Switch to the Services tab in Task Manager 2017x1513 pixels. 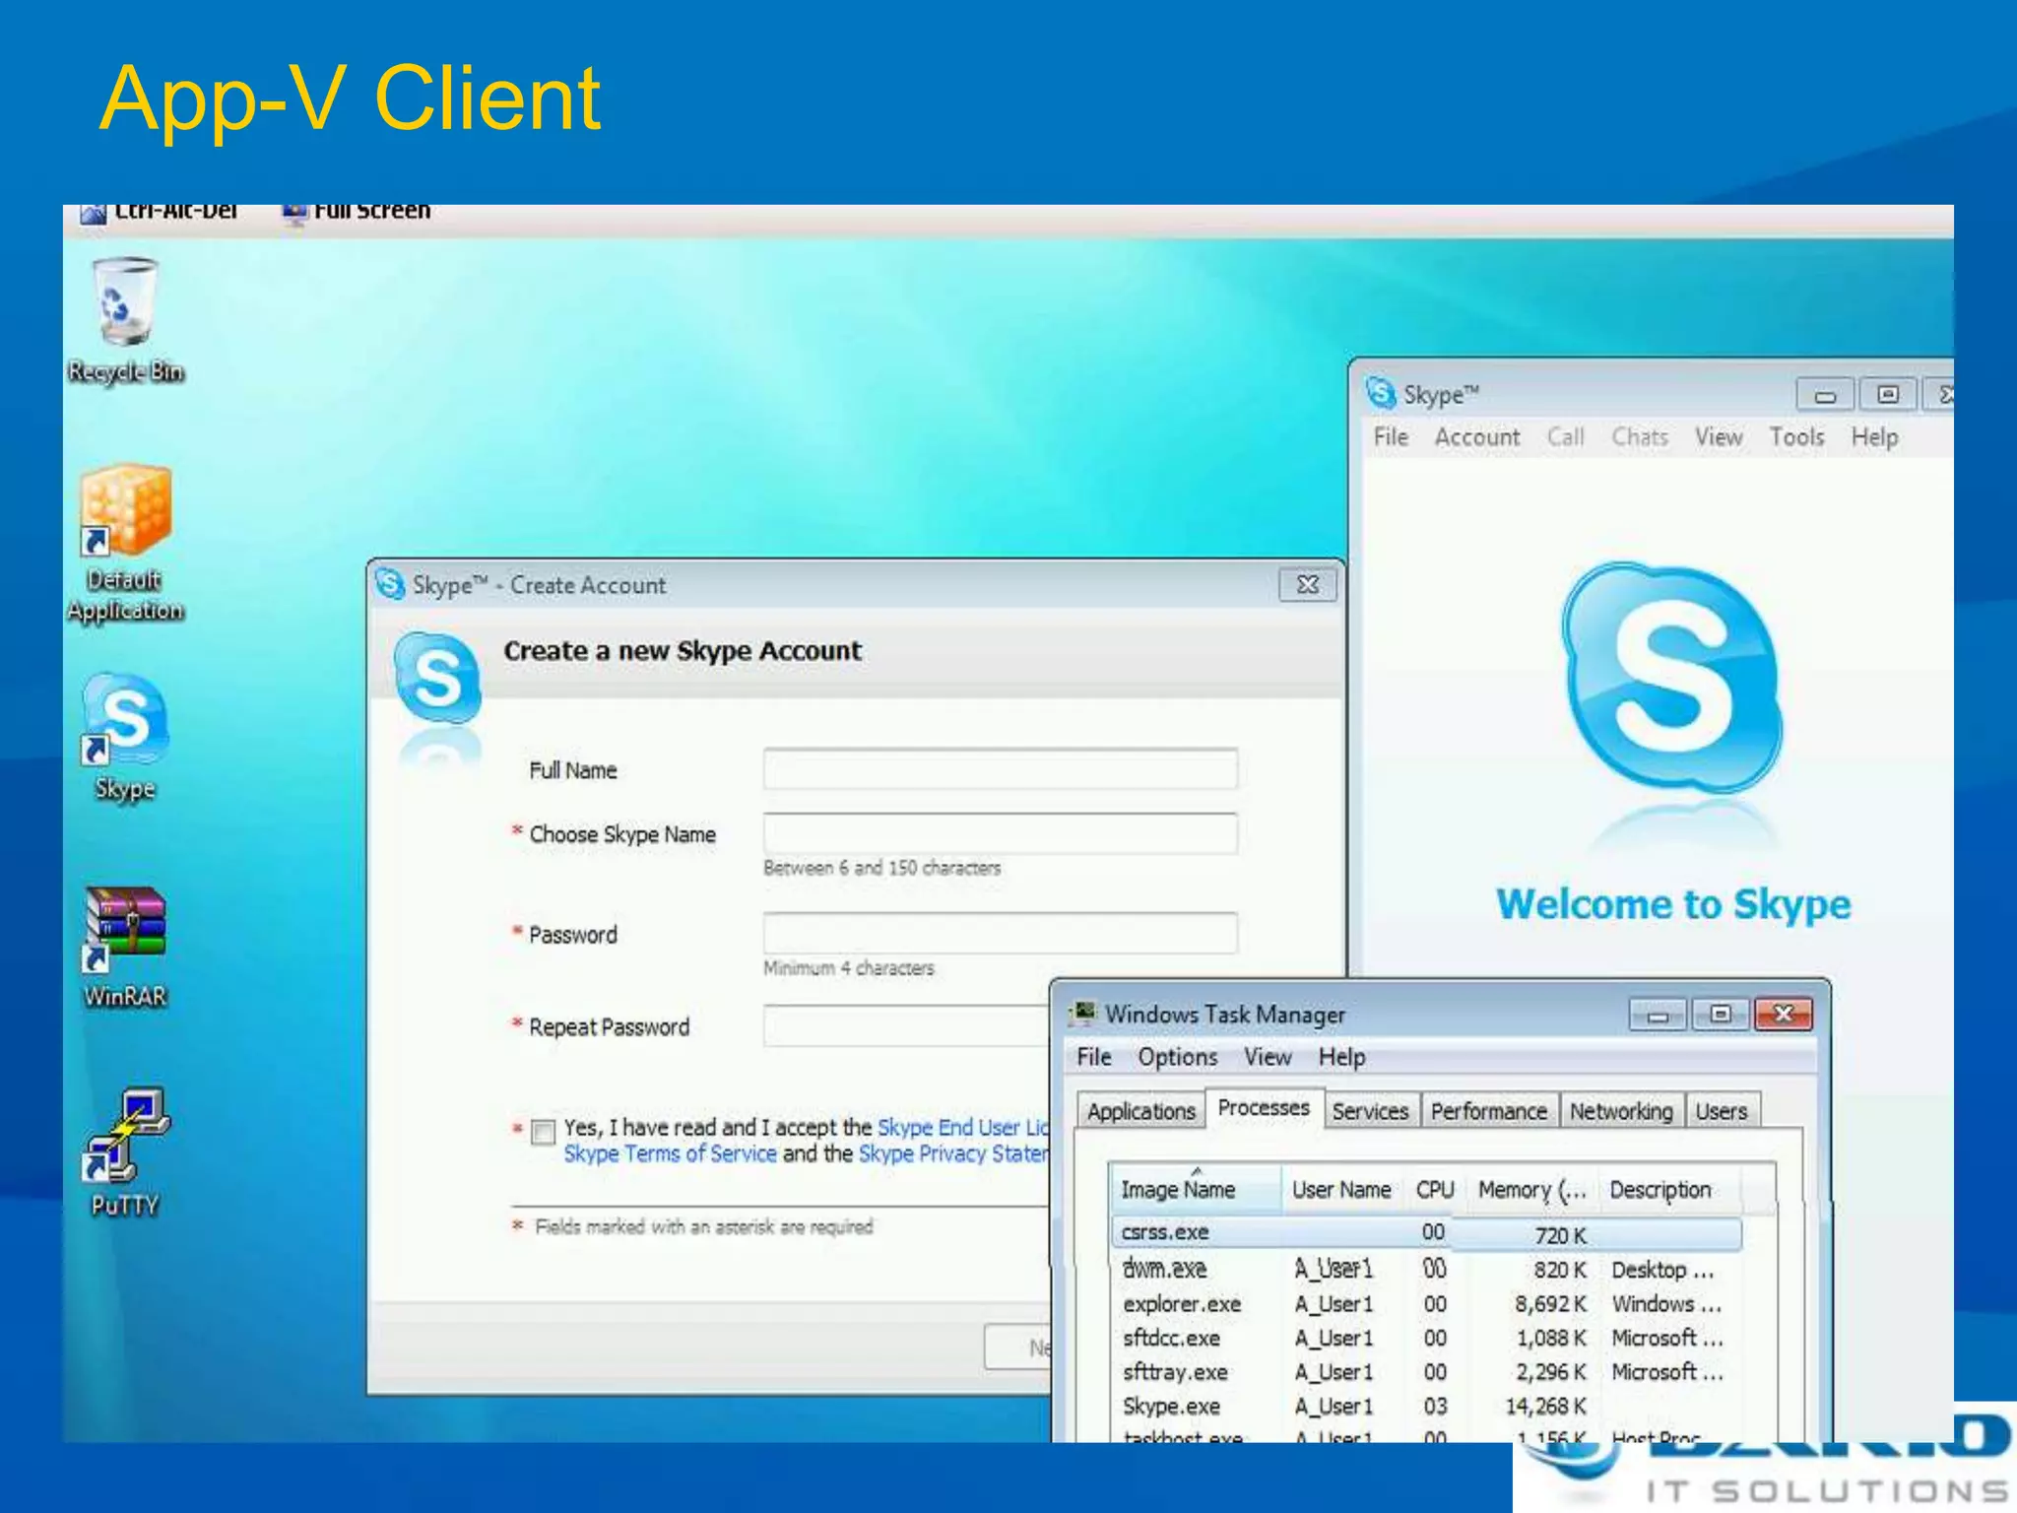coord(1370,1111)
